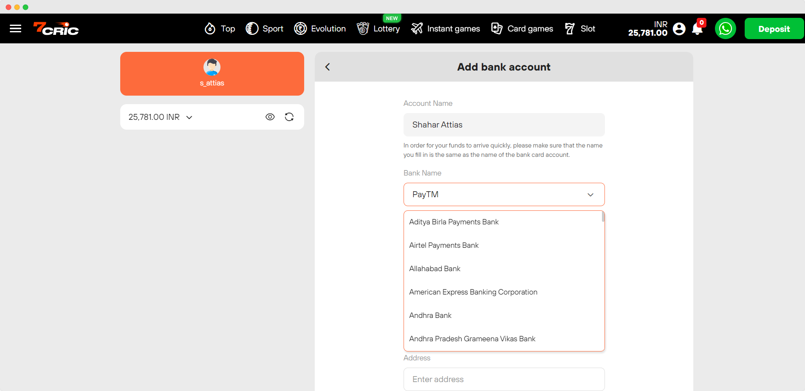This screenshot has width=805, height=391.
Task: Select Andhra Bank option
Action: tap(504, 315)
